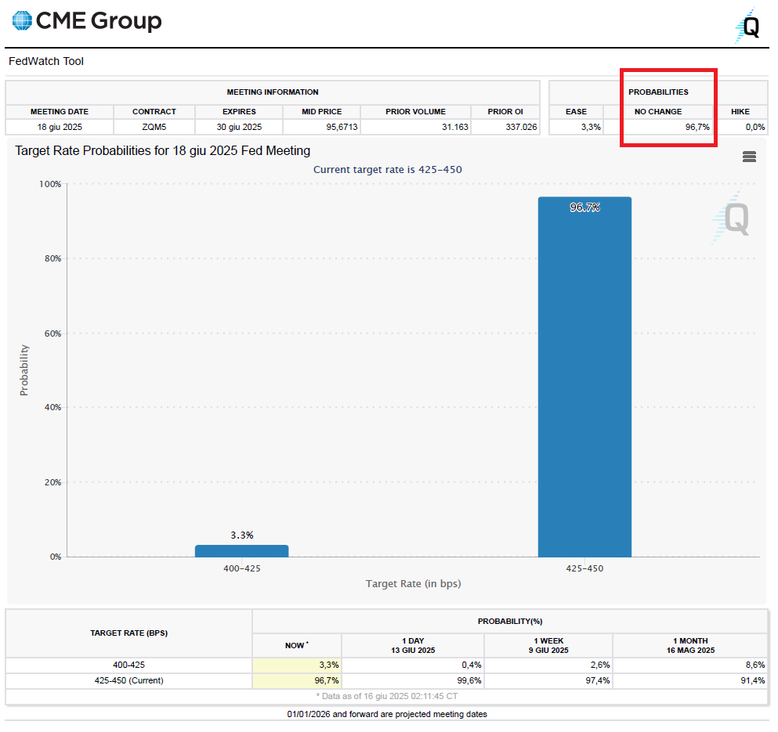778x732 pixels.
Task: Select the HIKE probability value "0,0%"
Action: pos(755,127)
